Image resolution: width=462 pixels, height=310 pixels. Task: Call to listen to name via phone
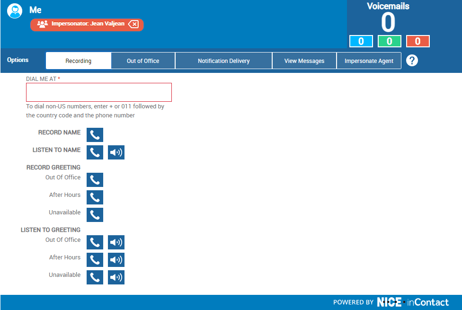(x=95, y=152)
